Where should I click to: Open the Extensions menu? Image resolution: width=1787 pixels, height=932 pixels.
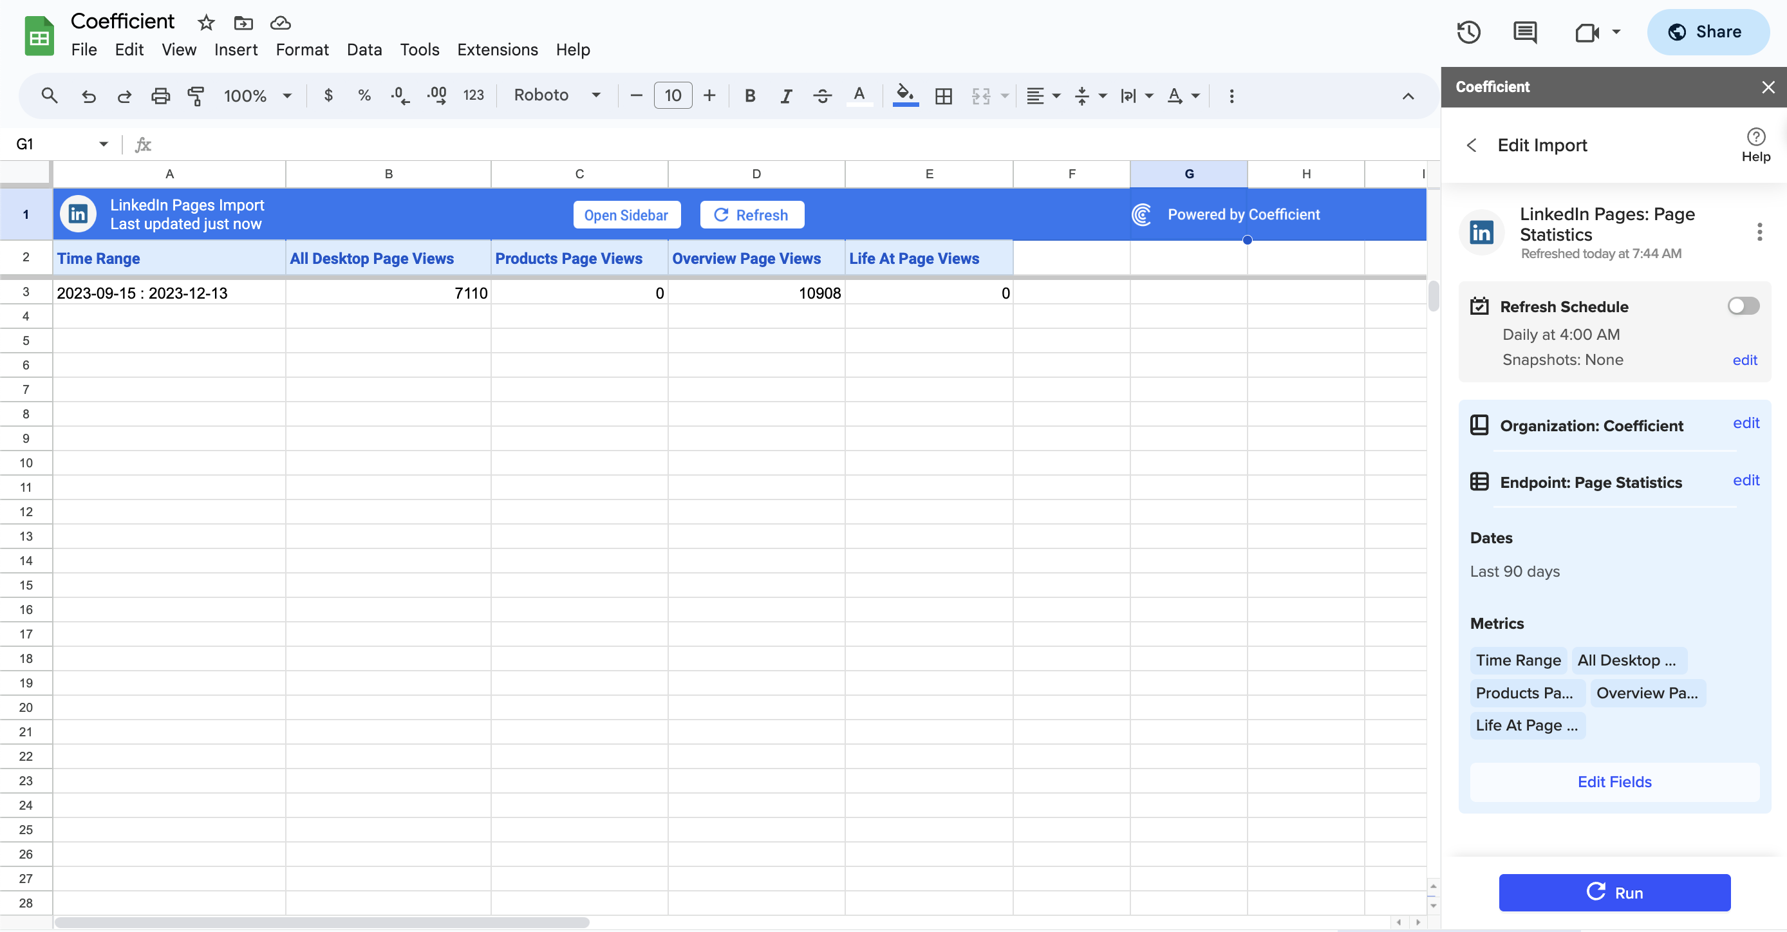point(497,49)
